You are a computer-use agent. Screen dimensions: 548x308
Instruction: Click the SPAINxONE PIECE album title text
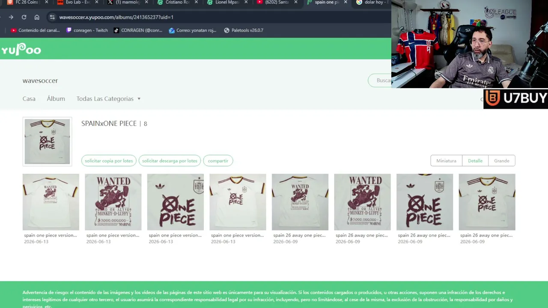coord(109,124)
